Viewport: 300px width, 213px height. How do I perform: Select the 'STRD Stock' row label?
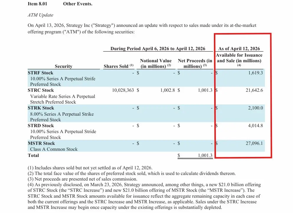click(x=41, y=126)
